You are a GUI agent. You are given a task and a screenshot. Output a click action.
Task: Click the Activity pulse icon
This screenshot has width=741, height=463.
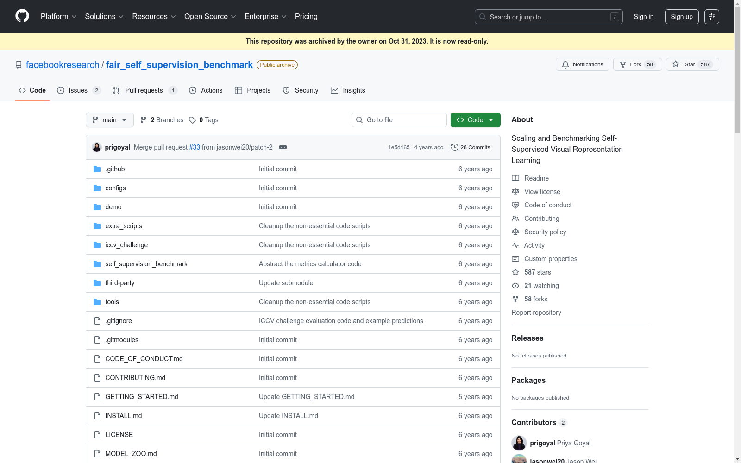515,245
